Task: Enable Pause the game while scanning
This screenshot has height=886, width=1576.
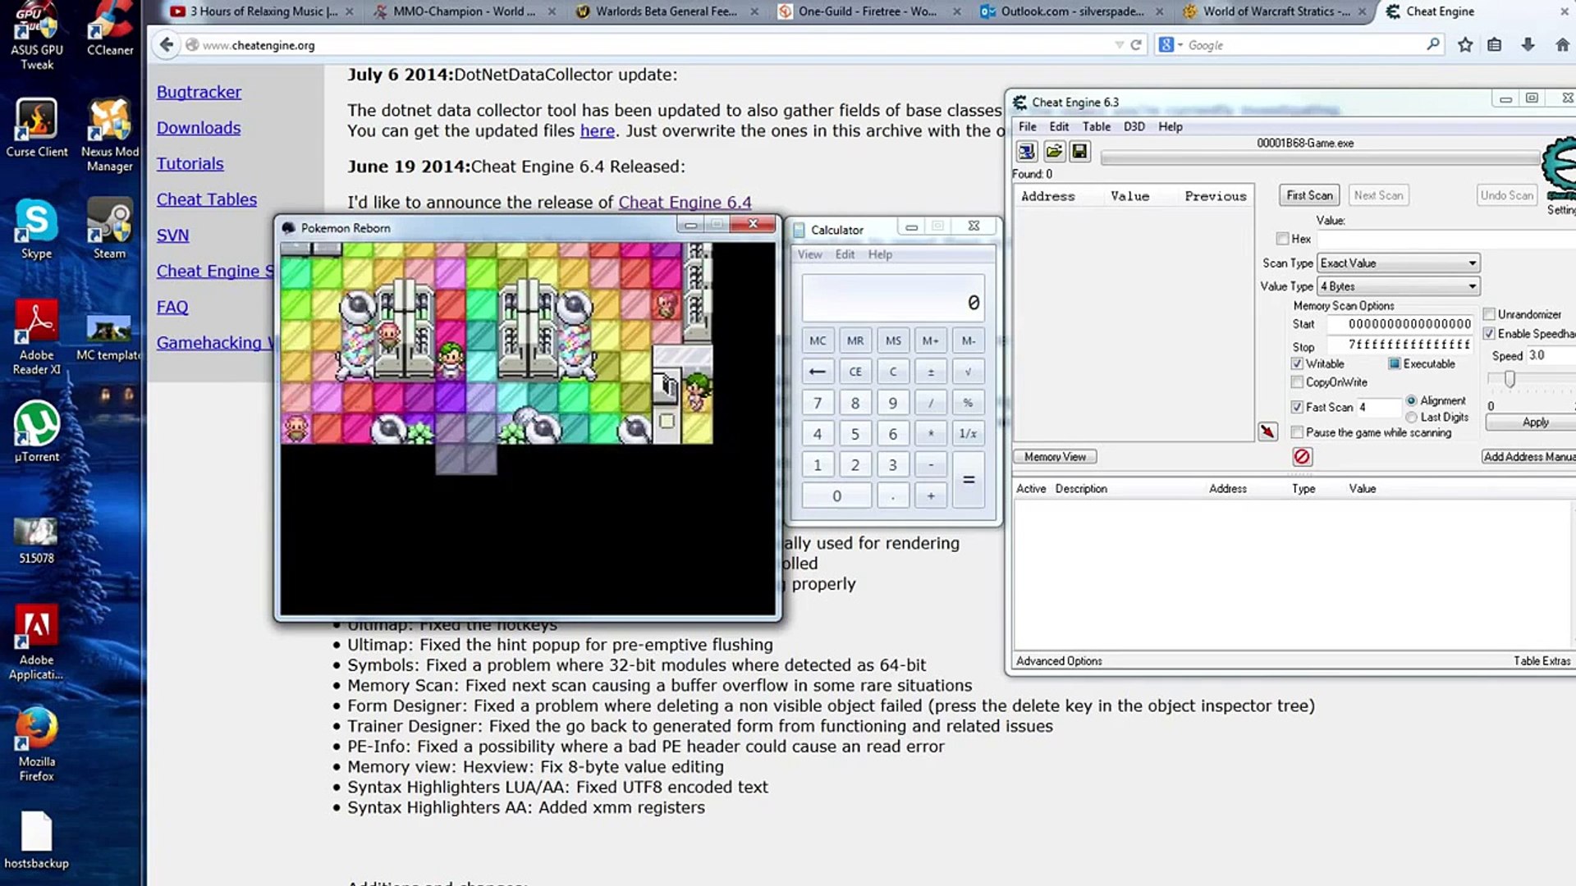Action: pos(1297,432)
